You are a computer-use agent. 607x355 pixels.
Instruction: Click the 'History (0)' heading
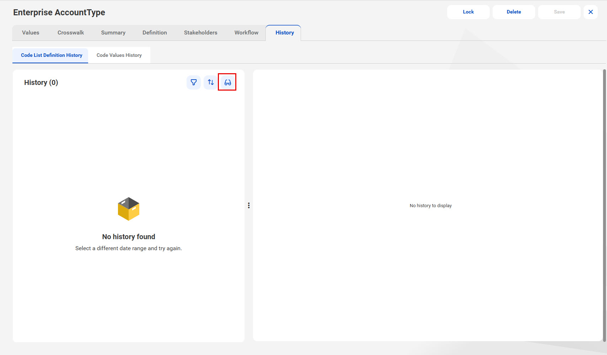pos(41,82)
